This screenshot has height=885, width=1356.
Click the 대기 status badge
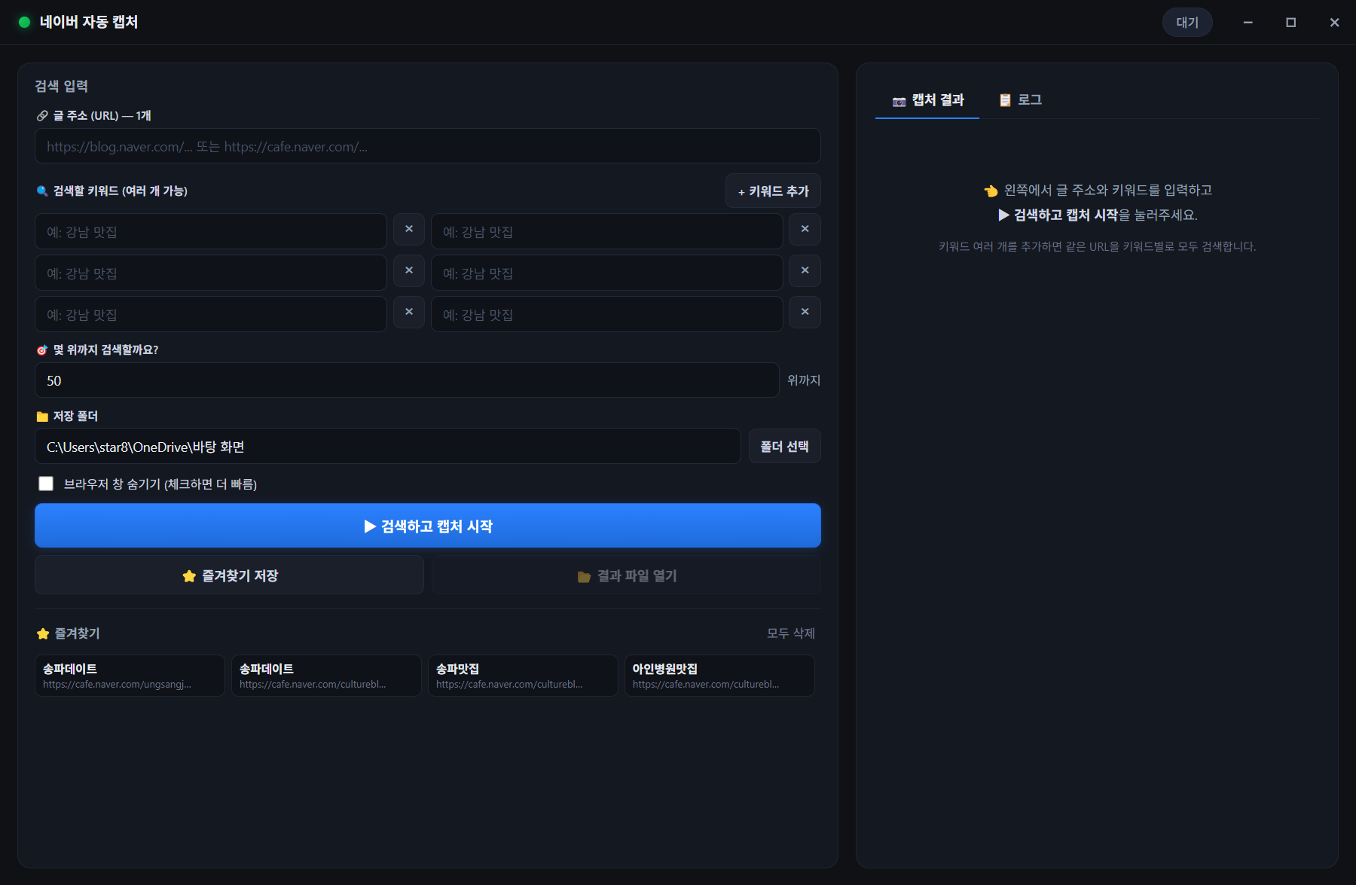1187,23
